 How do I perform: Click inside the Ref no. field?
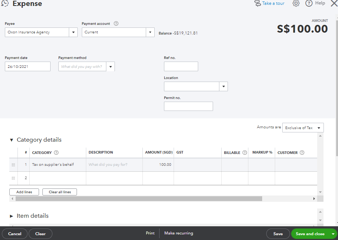pos(181,66)
